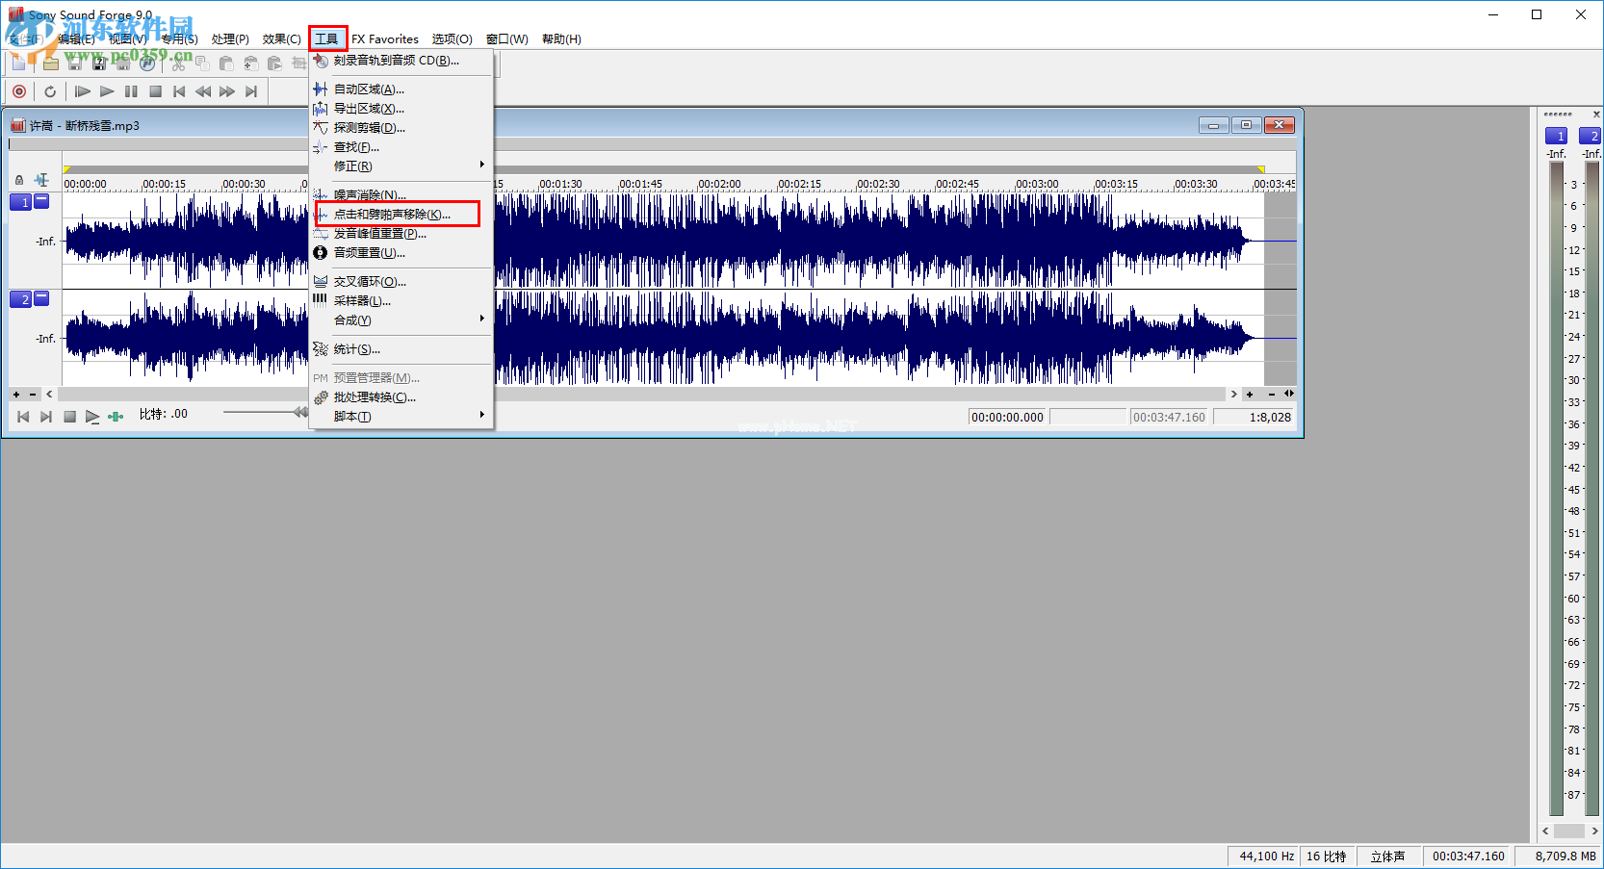
Task: Expand the 合成(Y) submenu
Action: click(x=401, y=320)
